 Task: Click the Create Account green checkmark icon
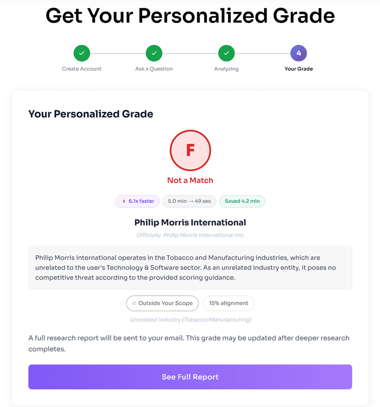click(82, 53)
